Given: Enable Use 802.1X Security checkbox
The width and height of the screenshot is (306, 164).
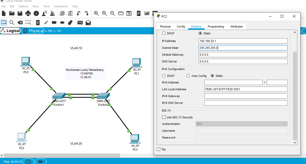Looking at the screenshot, I should pos(164,117).
